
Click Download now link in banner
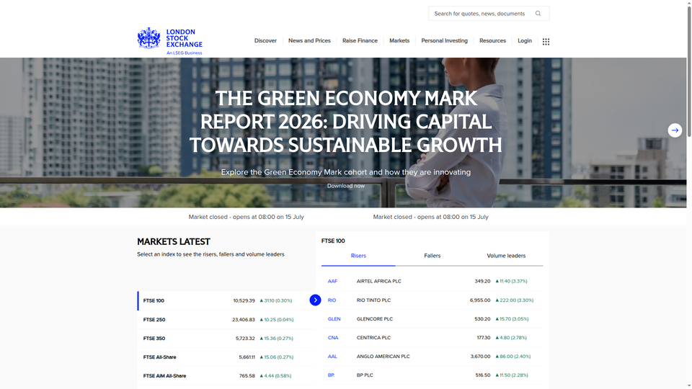click(x=346, y=186)
